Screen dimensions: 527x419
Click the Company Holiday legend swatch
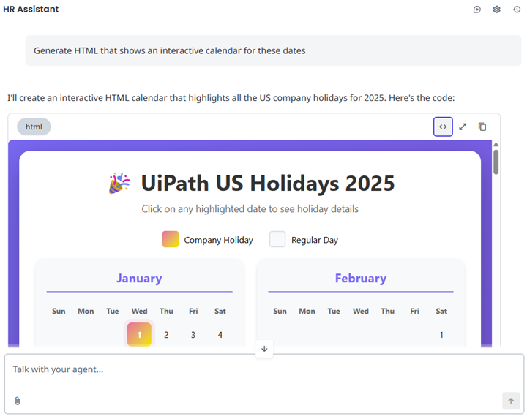(x=171, y=239)
